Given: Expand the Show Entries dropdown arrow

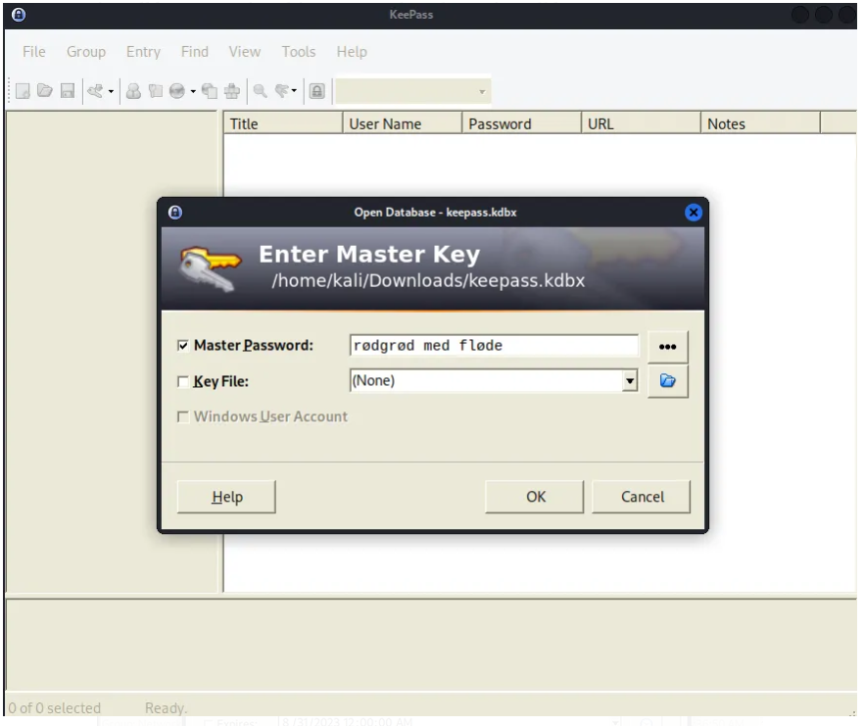Looking at the screenshot, I should point(294,91).
